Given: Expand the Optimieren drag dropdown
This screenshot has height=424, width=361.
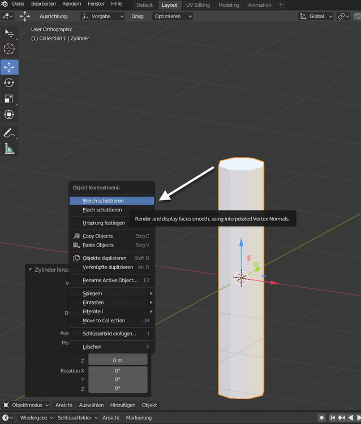Looking at the screenshot, I should pos(172,16).
